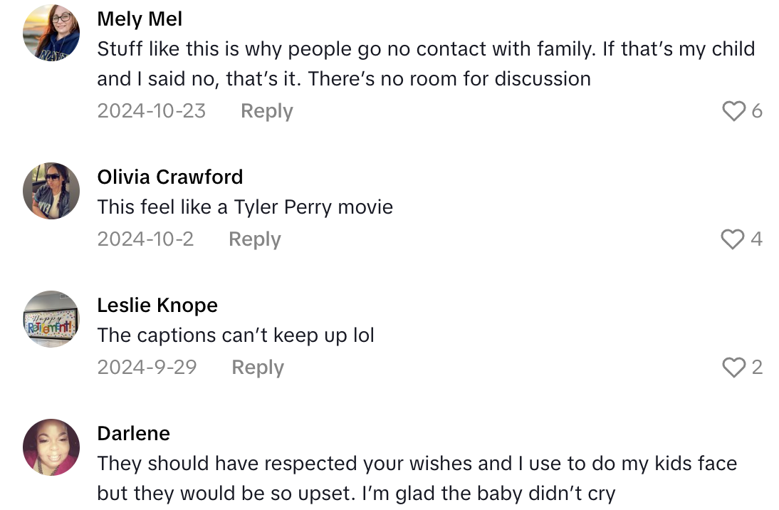779x510 pixels.
Task: Click the 2024-10-23 comment date
Action: (x=151, y=111)
